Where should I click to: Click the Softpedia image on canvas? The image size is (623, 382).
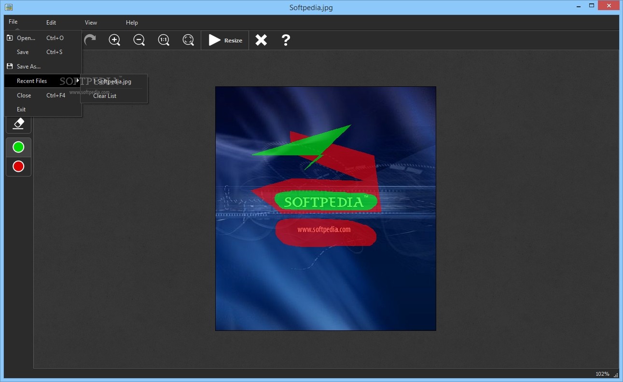click(326, 208)
